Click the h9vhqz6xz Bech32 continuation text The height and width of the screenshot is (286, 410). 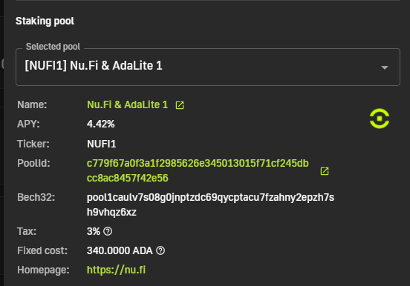point(111,213)
